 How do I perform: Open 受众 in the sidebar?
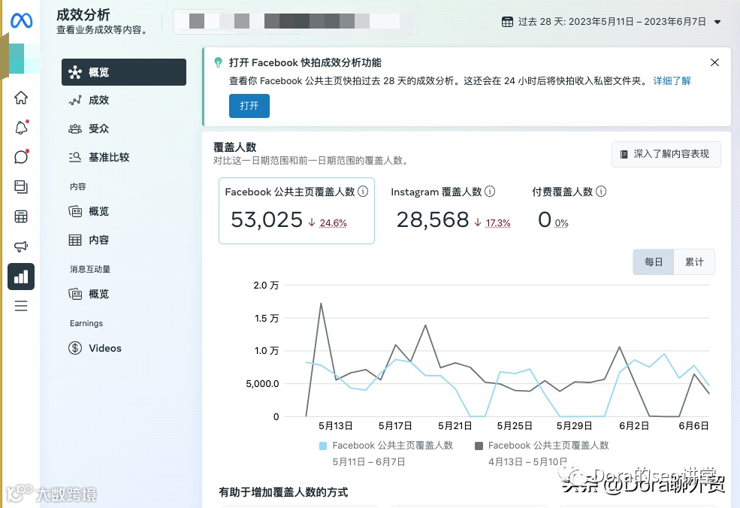124,129
